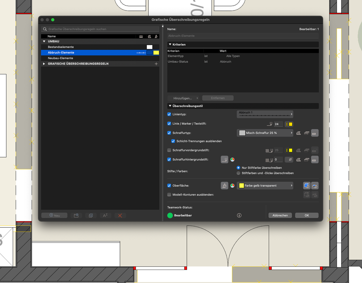Click the rename rule icon button
This screenshot has height=283, width=362.
pyautogui.click(x=105, y=216)
